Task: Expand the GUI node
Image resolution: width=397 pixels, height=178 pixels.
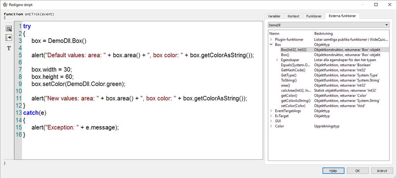Action: coord(271,121)
